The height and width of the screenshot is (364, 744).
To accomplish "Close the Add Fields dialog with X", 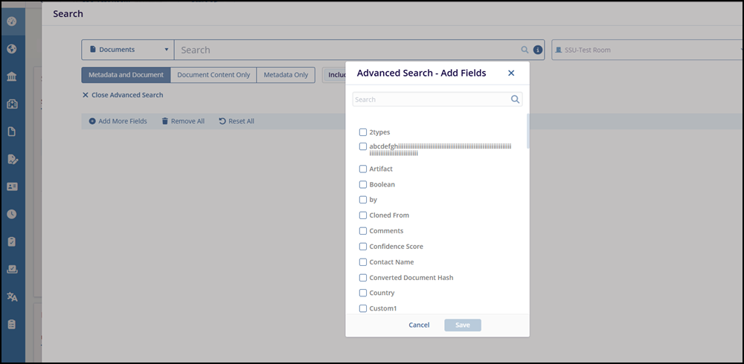I will point(511,73).
